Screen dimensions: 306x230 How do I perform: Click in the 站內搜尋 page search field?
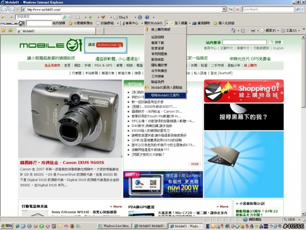pyautogui.click(x=244, y=42)
